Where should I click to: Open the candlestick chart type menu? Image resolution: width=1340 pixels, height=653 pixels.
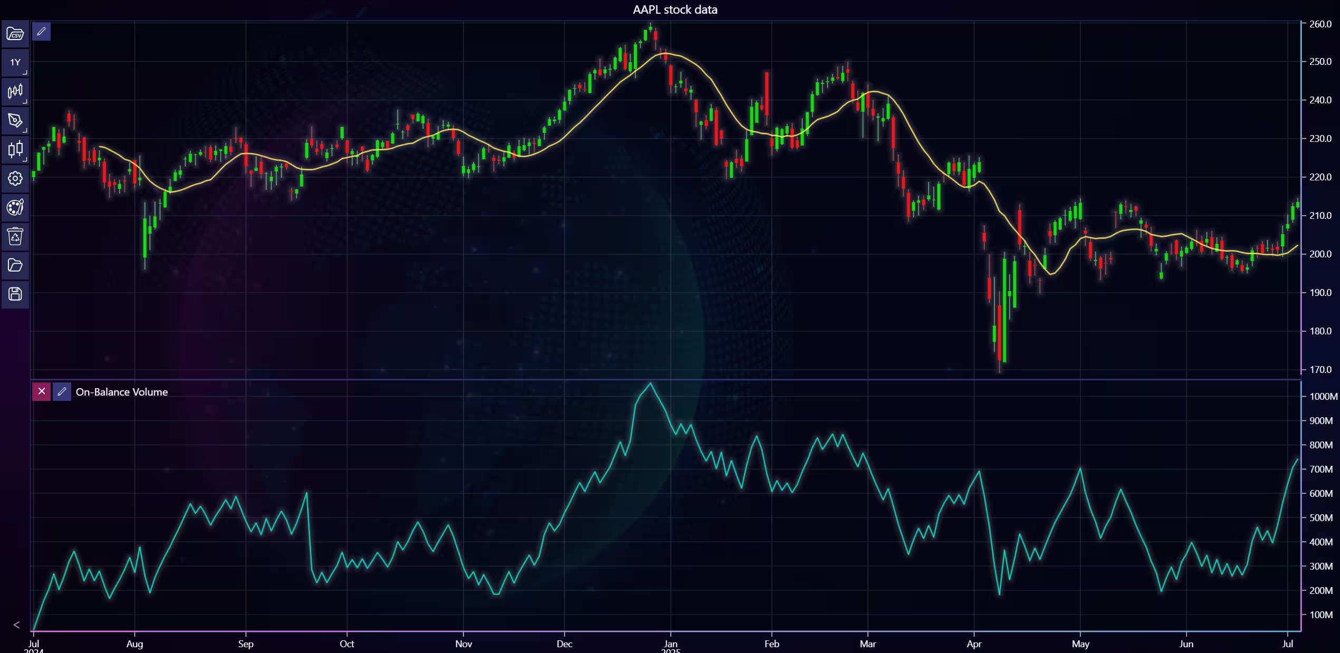15,149
